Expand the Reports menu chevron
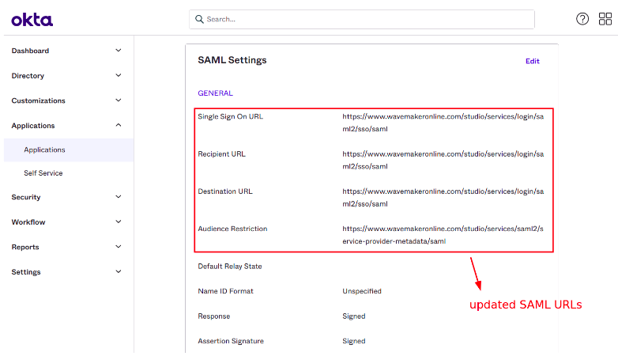This screenshot has width=618, height=356. 119,247
